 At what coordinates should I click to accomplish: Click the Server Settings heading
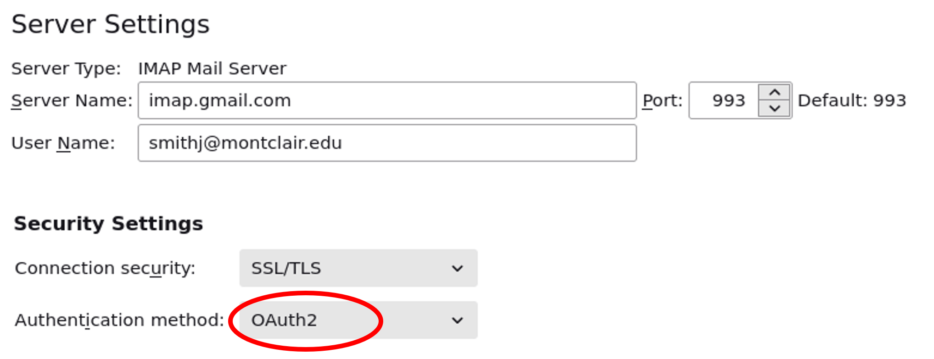pyautogui.click(x=111, y=24)
